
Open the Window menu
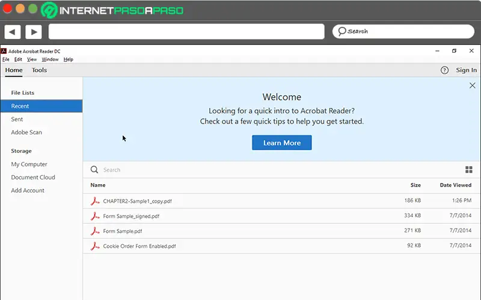(50, 59)
